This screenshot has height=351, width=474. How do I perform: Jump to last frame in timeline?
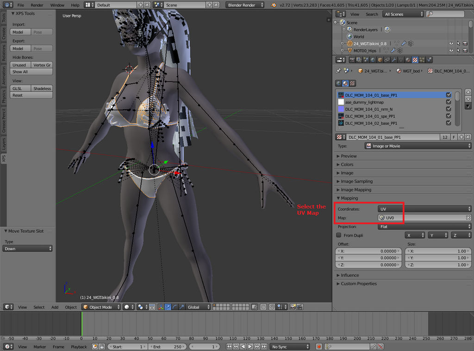[264, 347]
